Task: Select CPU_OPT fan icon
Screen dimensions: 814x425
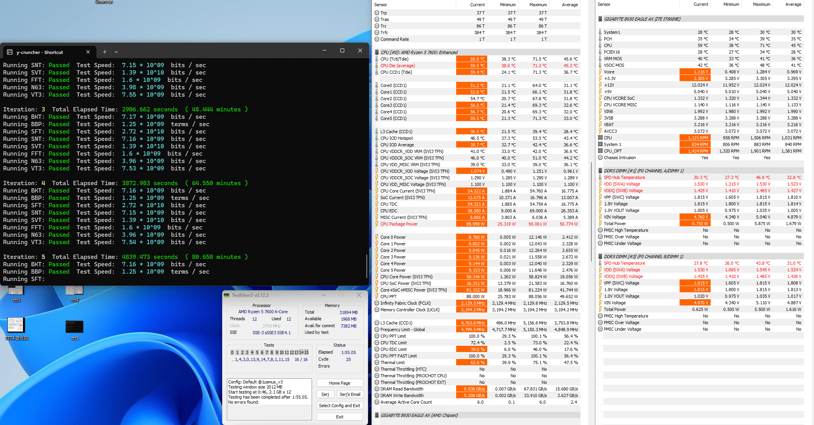Action: point(600,151)
